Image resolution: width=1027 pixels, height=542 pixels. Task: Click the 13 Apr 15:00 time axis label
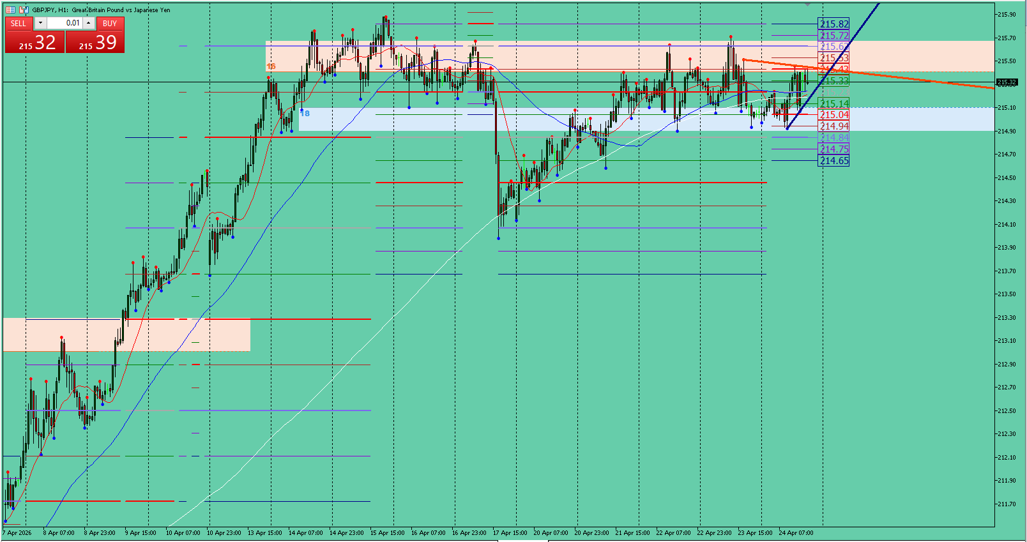265,533
